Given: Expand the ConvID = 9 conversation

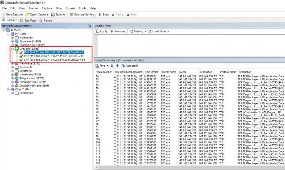Looking at the screenshot, I should pyautogui.click(x=17, y=52).
